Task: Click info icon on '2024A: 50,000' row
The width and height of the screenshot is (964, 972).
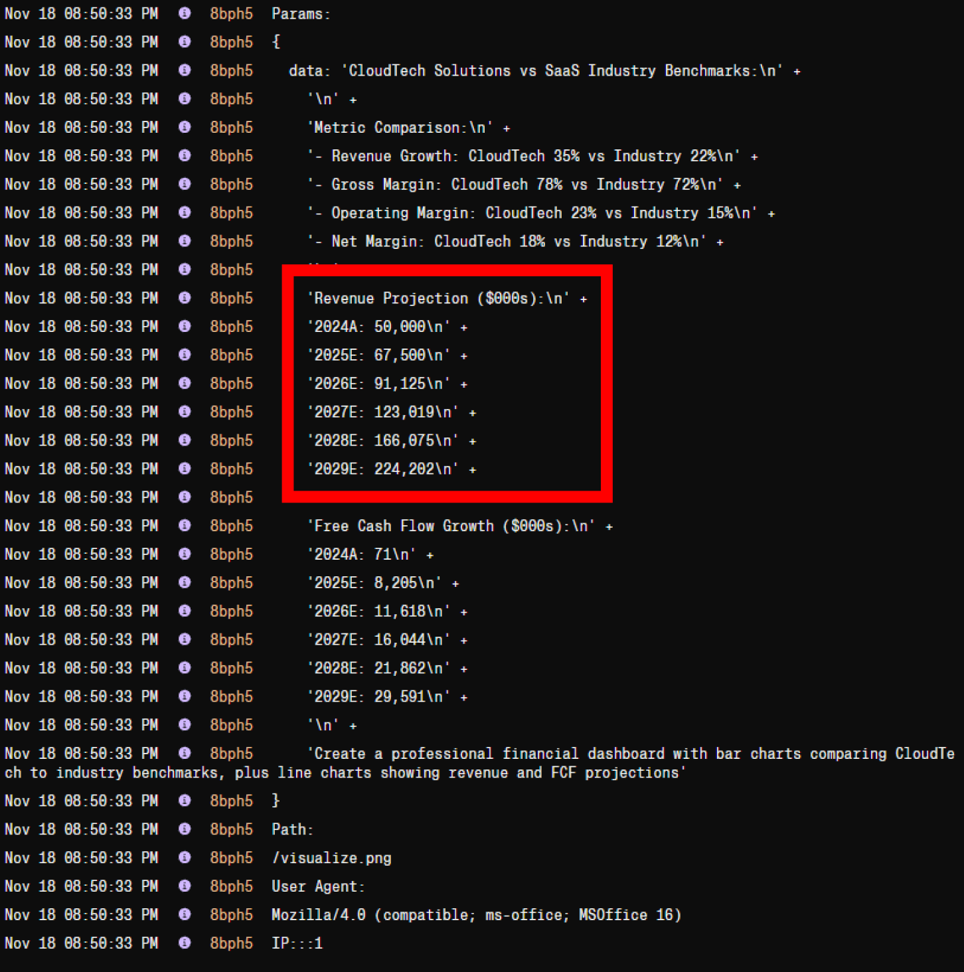Action: pyautogui.click(x=185, y=327)
